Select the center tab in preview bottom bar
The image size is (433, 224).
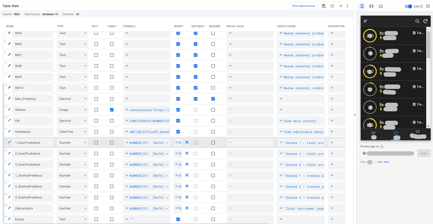point(396,135)
